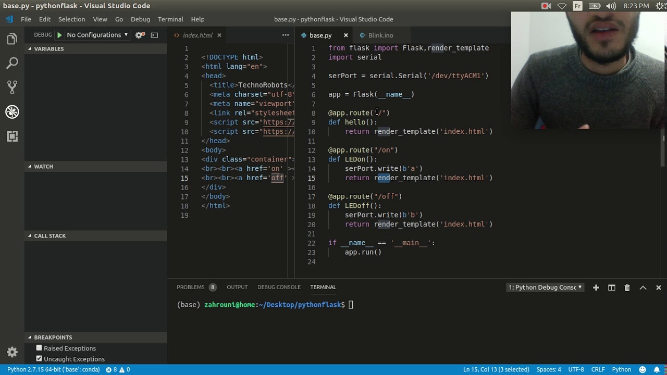Switch to the Blink.ino tab
The width and height of the screenshot is (667, 375).
pos(380,35)
